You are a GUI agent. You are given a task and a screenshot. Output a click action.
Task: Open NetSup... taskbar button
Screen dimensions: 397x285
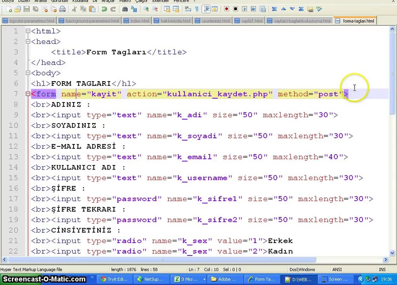click(151, 279)
